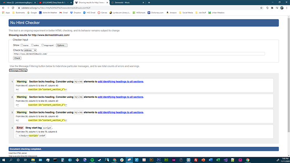
Task: Open the Check by address dropdown
Action: click(x=30, y=50)
